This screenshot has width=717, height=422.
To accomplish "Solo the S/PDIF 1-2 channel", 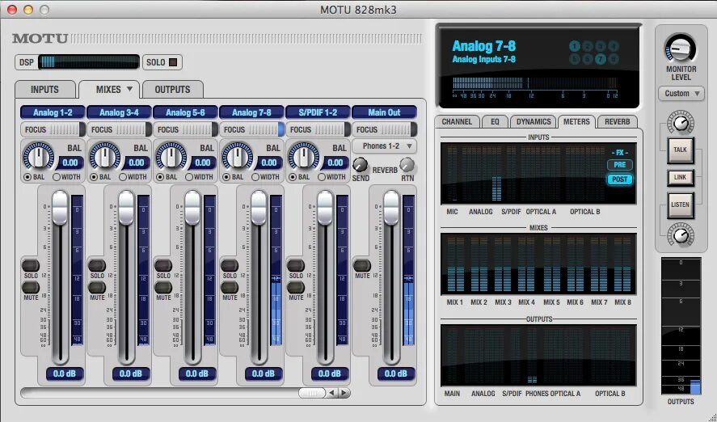I will coord(296,265).
